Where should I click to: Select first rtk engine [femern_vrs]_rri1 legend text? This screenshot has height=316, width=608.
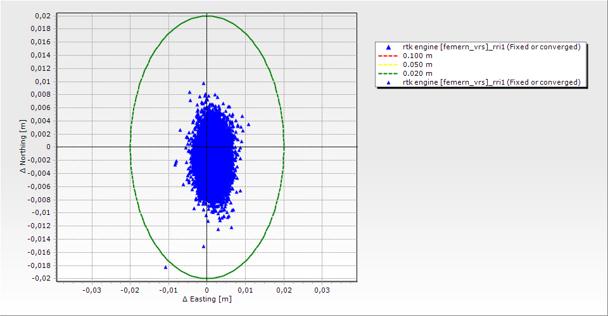tap(491, 47)
